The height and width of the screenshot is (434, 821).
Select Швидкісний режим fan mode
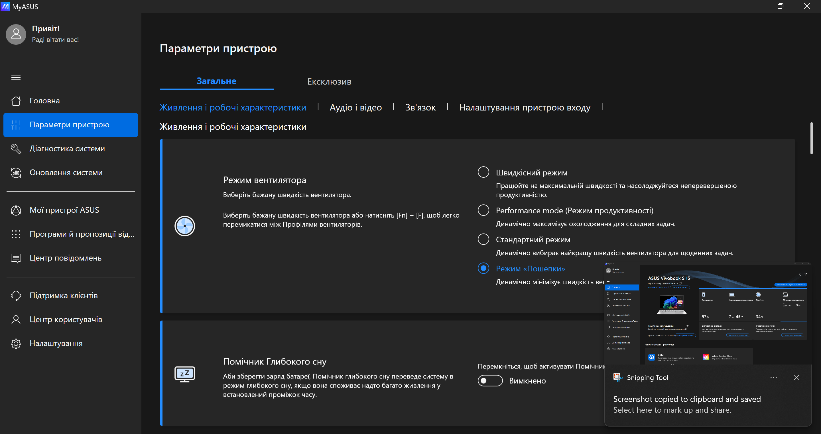483,172
